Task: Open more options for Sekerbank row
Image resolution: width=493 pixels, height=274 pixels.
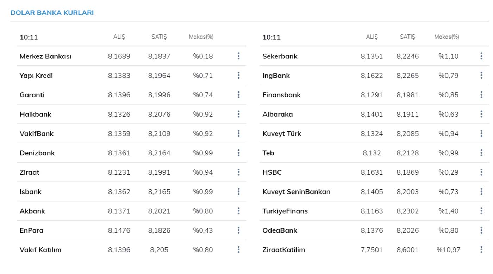Action: (x=481, y=56)
